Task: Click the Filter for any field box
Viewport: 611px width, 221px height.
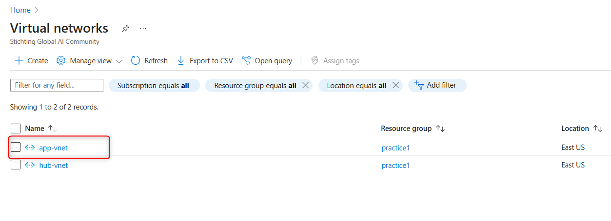Action: tap(57, 85)
